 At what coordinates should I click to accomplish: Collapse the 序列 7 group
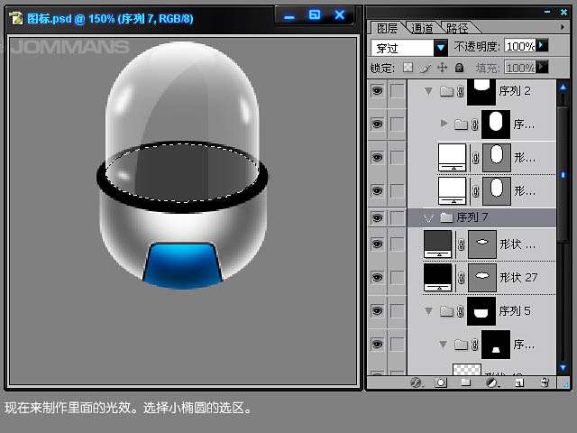pos(428,218)
